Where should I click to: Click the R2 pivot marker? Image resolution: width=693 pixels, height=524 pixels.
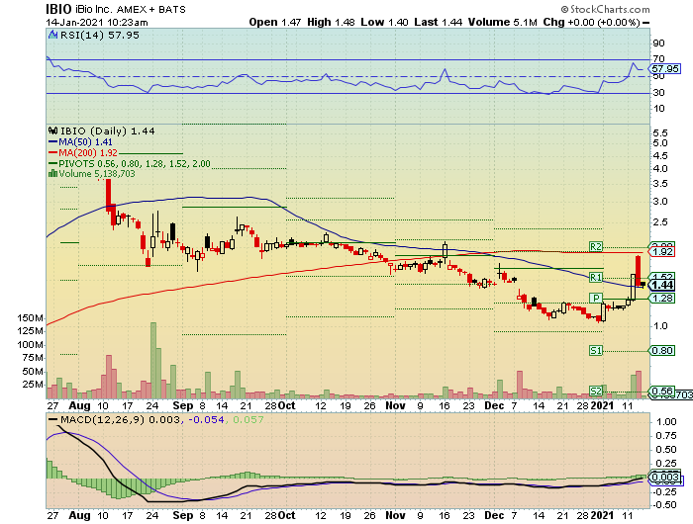point(596,246)
